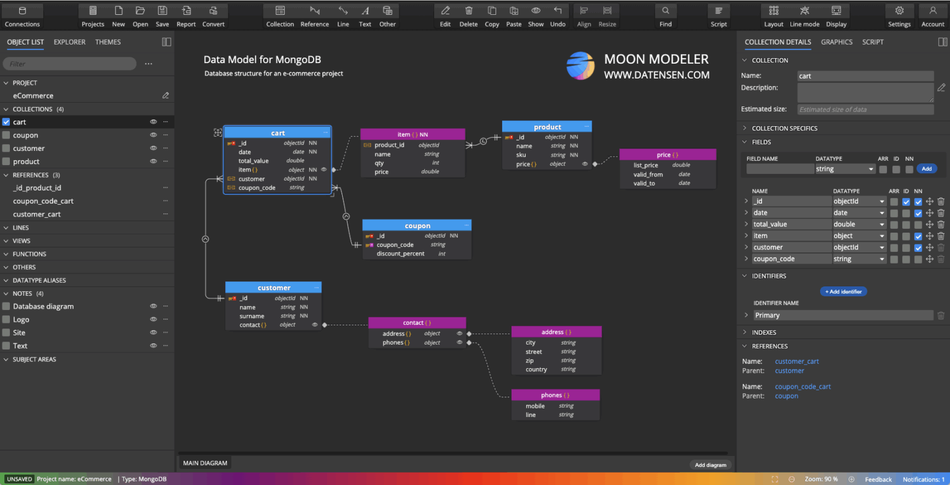Viewport: 950px width, 485px height.
Task: Open the Script generation tool
Action: tap(719, 15)
